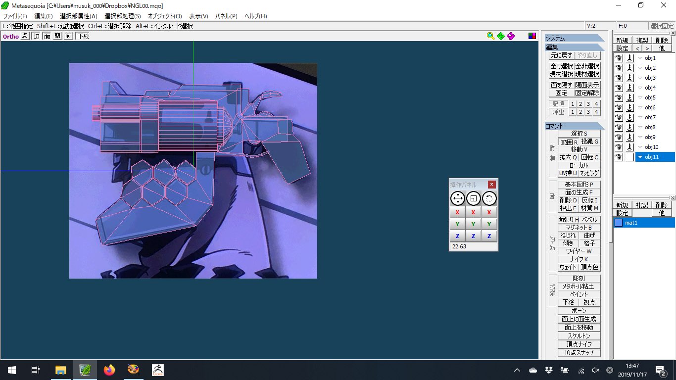
Task: Click the Dropbox tray icon
Action: tap(549, 370)
